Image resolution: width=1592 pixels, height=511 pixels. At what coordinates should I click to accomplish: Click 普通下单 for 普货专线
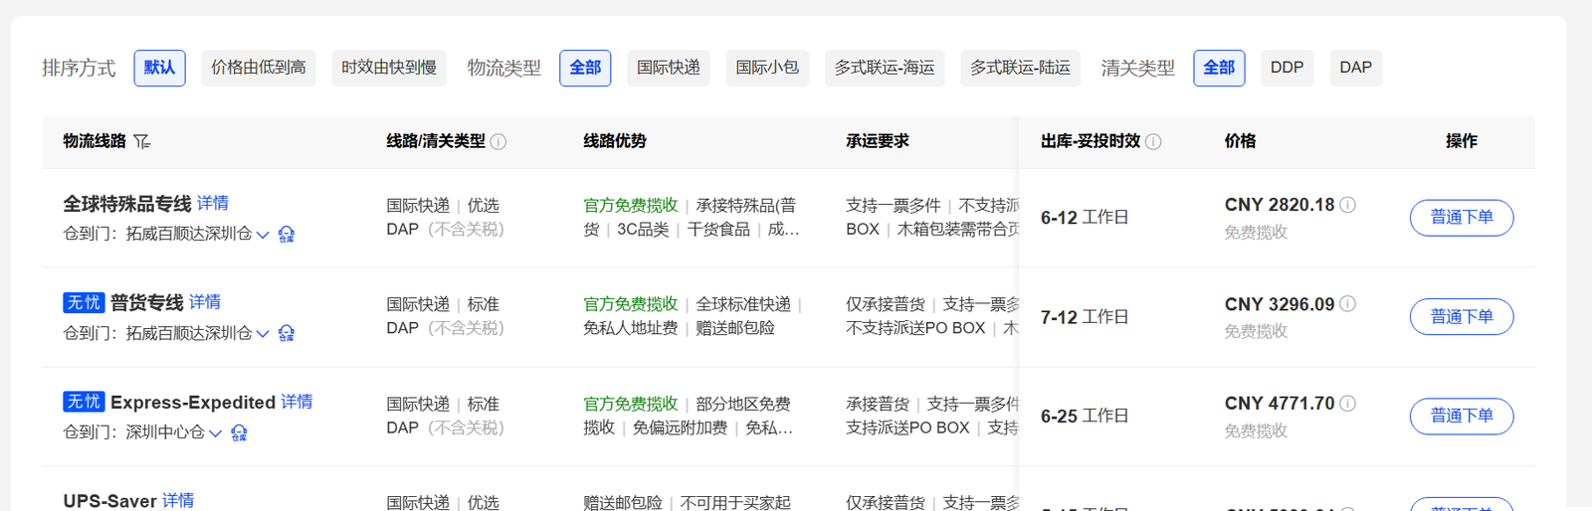click(x=1462, y=317)
